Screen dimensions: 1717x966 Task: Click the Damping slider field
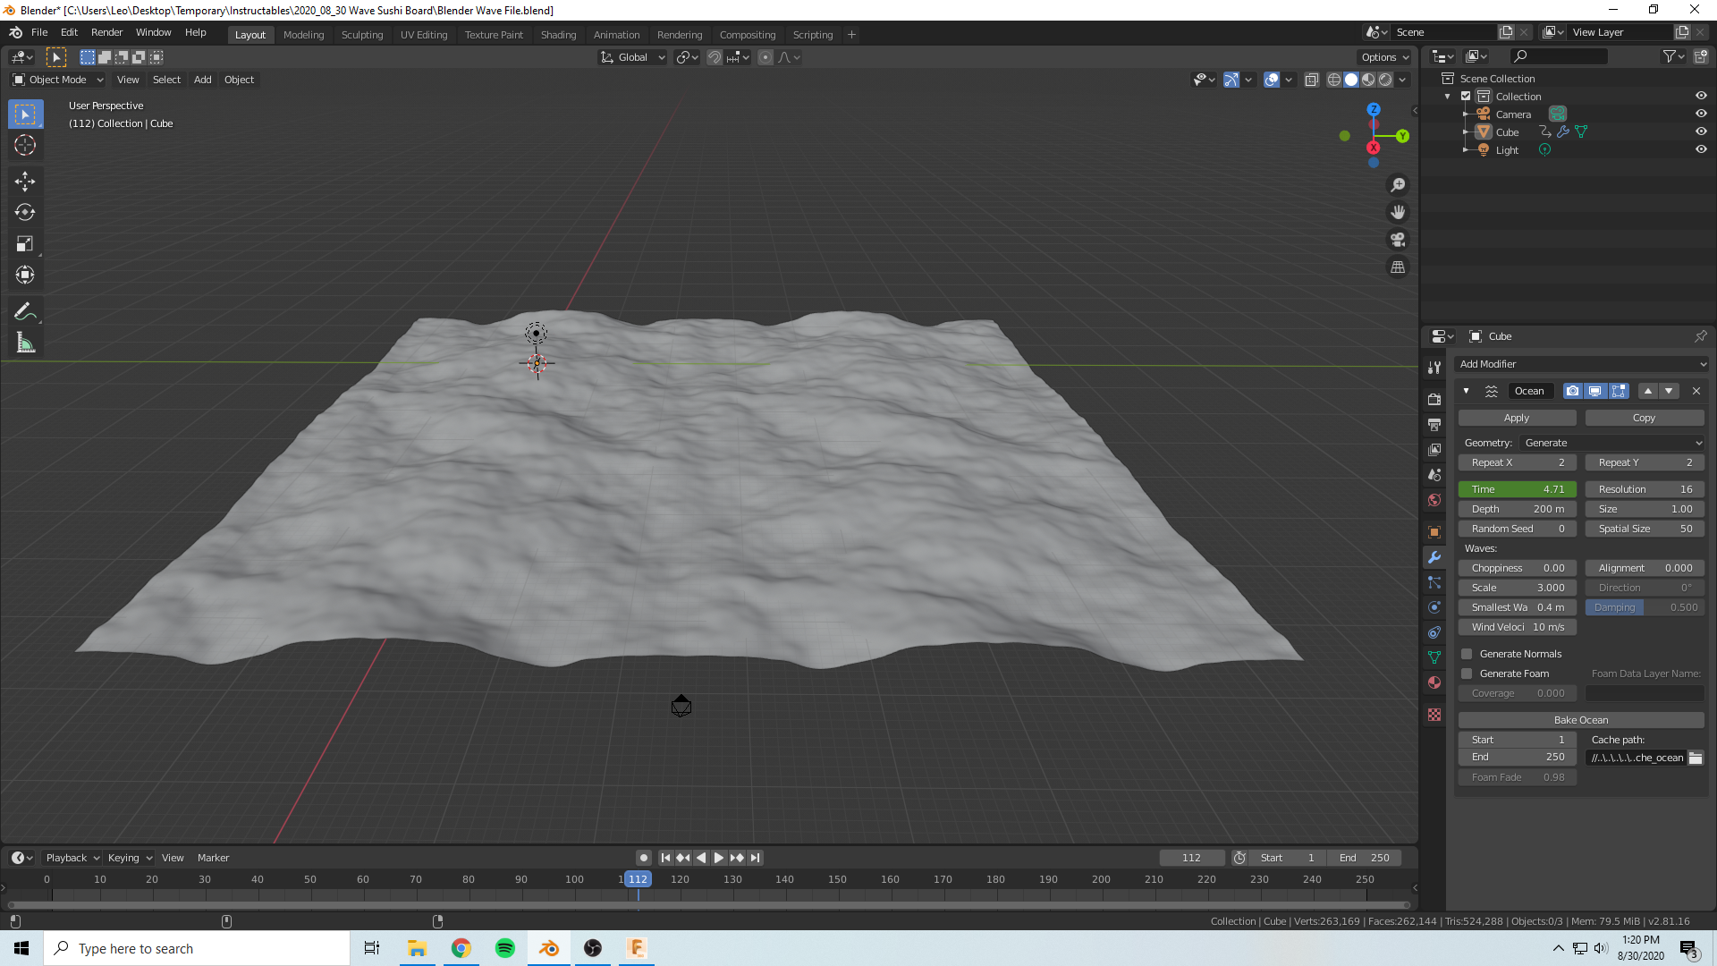coord(1645,607)
